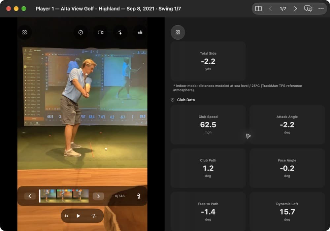Click the 1/7 swing counter
Viewport: 330px width, 231px height.
point(283,9)
